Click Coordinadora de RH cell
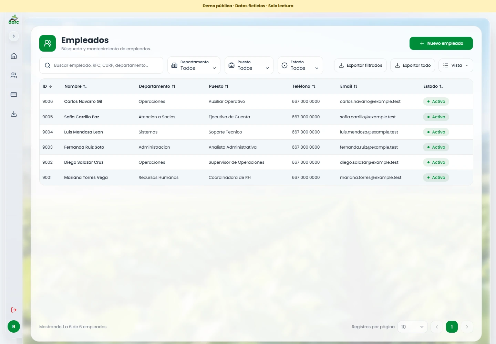Image resolution: width=496 pixels, height=344 pixels. tap(230, 178)
